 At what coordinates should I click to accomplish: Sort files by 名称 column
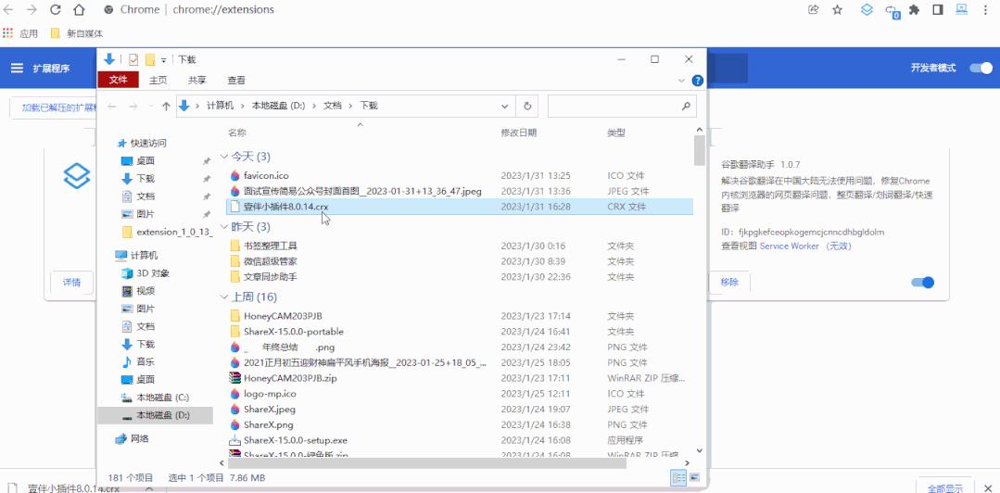pos(237,133)
